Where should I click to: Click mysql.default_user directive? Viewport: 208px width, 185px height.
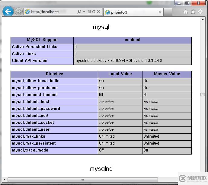[x=31, y=129]
